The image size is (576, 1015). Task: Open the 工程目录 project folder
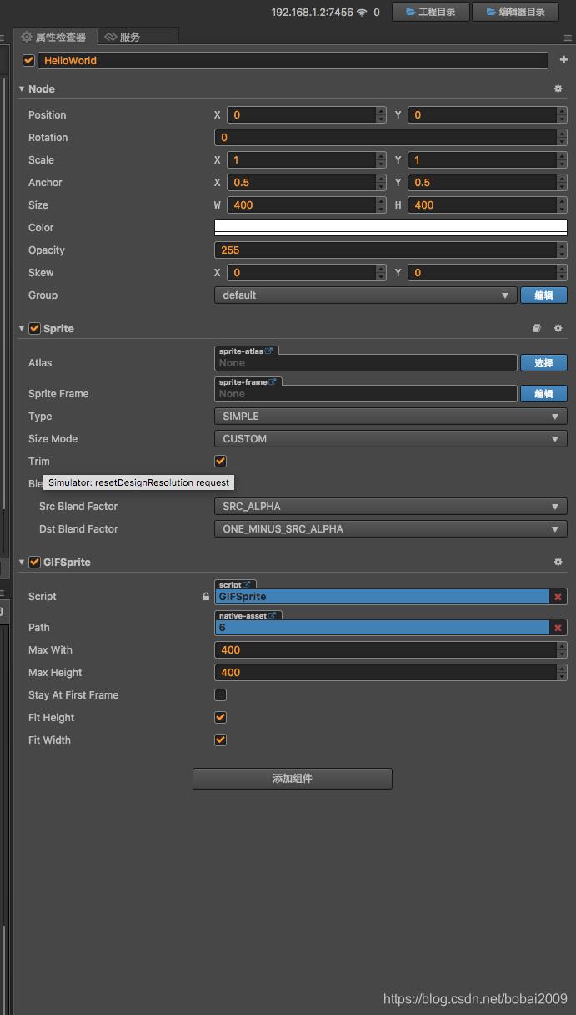pyautogui.click(x=431, y=12)
